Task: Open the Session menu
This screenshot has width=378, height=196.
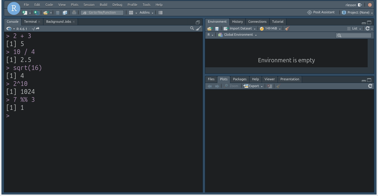Action: pyautogui.click(x=89, y=5)
